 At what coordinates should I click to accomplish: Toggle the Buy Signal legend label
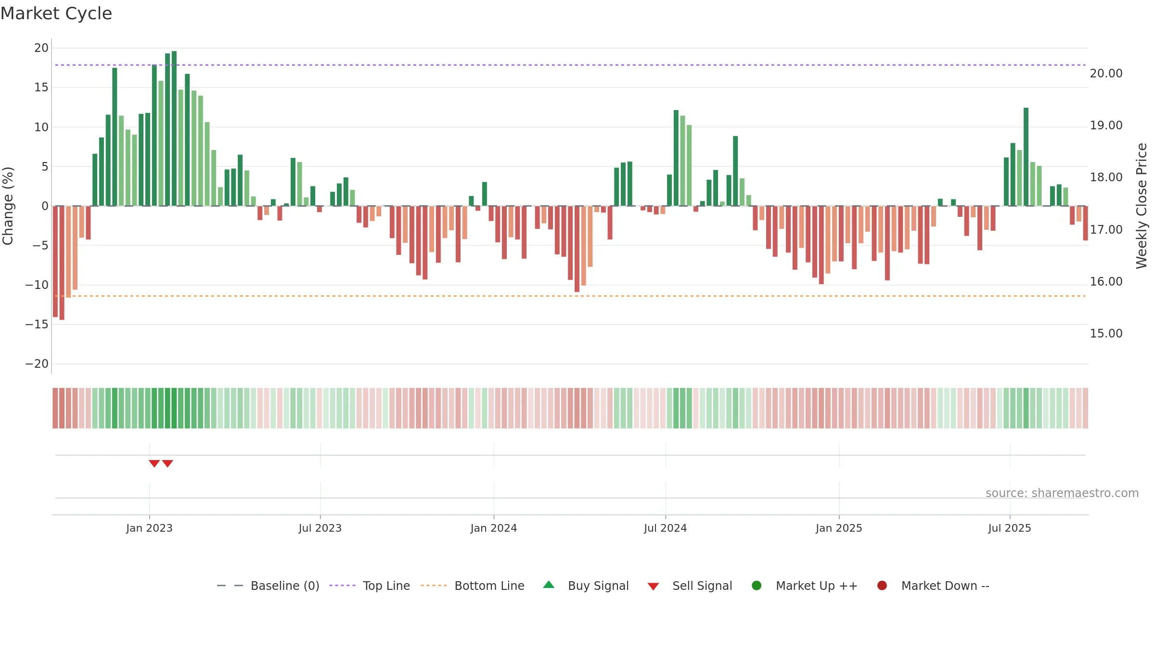(598, 586)
